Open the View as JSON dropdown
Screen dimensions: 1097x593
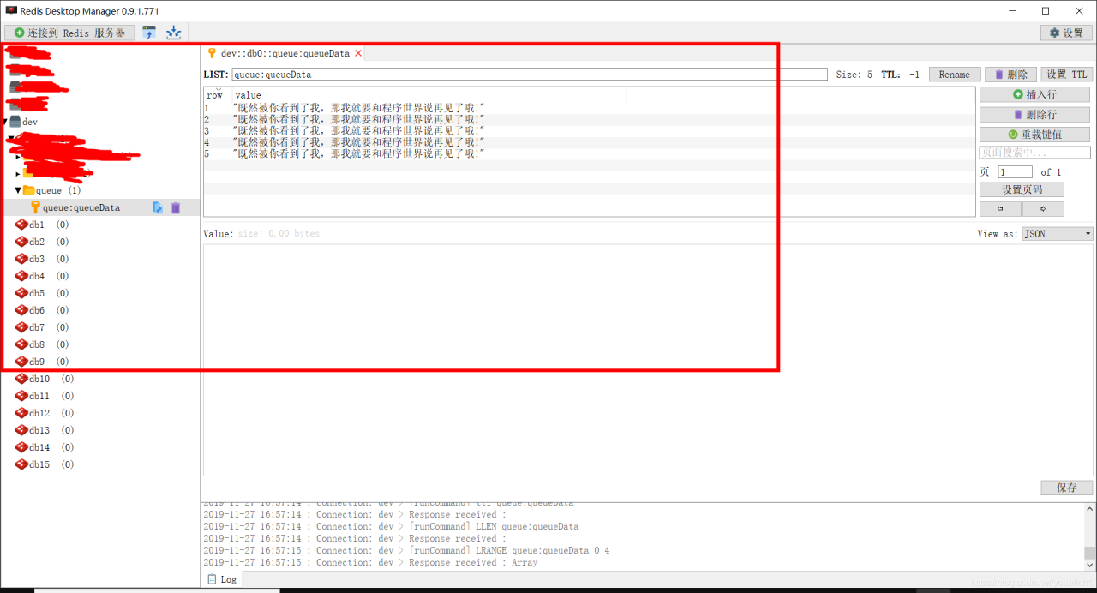1058,233
